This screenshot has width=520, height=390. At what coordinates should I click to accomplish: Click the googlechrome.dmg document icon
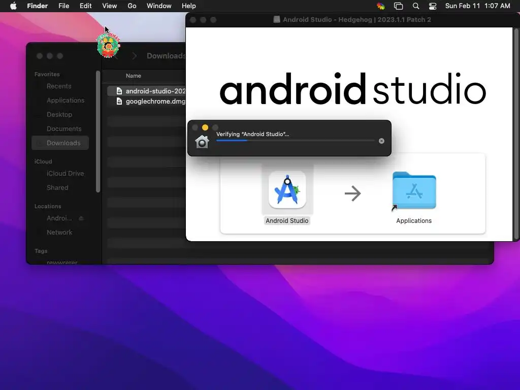tap(119, 101)
